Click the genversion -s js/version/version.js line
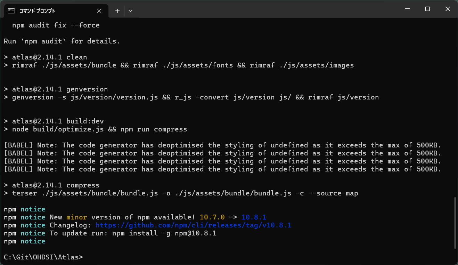The width and height of the screenshot is (458, 265). [191, 97]
